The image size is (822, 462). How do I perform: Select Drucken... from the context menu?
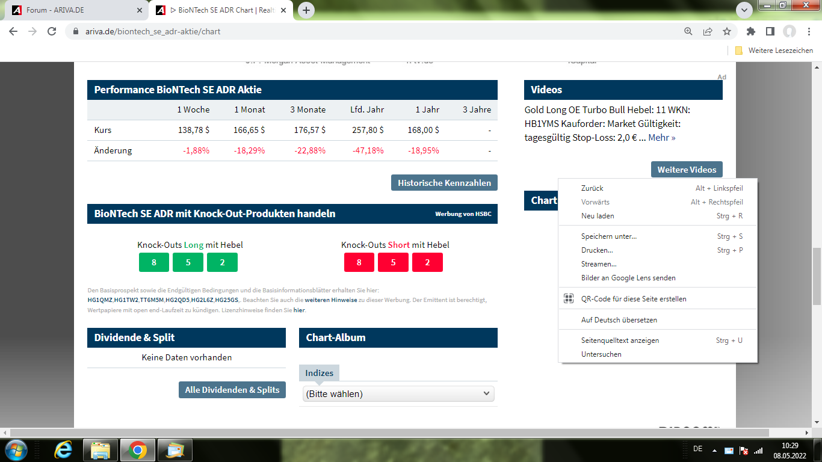[658, 250]
